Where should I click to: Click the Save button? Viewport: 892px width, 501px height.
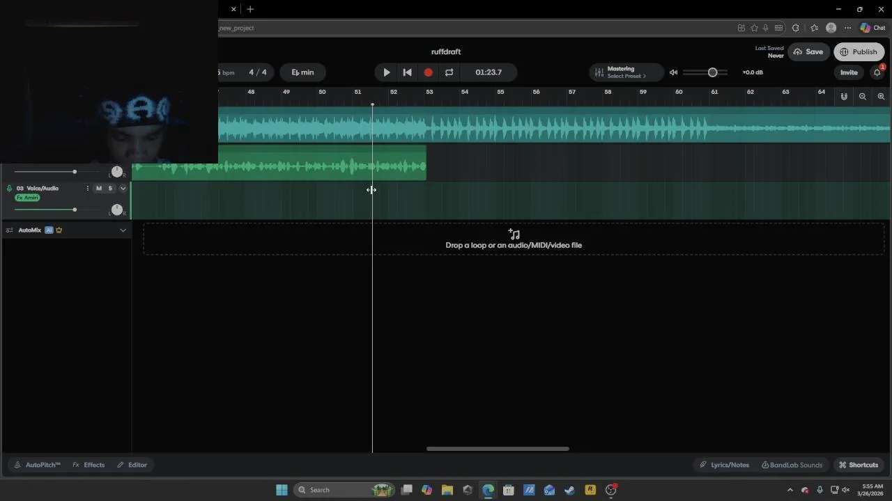click(808, 52)
